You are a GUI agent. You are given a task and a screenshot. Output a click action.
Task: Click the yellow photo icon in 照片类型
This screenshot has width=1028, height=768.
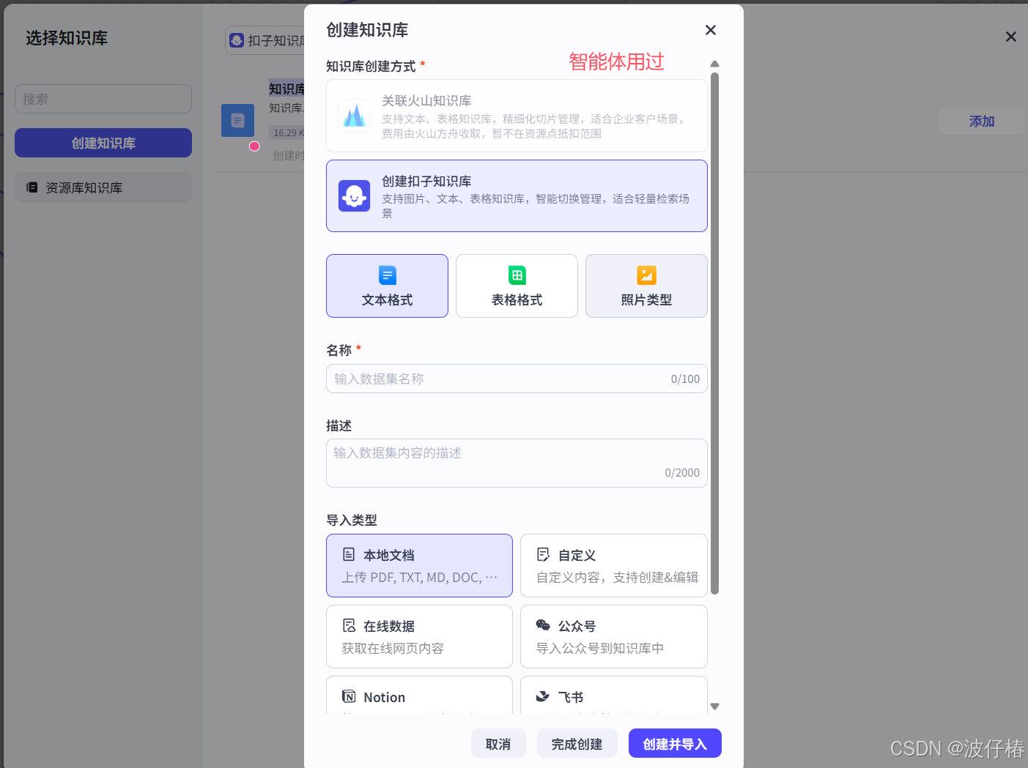(646, 275)
